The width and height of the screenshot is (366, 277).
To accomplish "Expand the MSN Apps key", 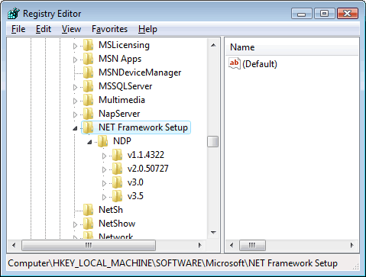I will click(x=75, y=60).
